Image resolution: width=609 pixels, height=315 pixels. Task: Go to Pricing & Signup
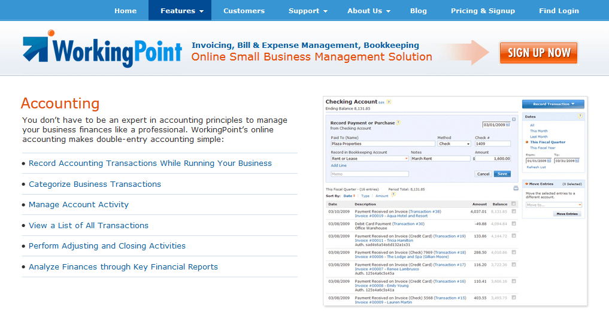(x=483, y=11)
